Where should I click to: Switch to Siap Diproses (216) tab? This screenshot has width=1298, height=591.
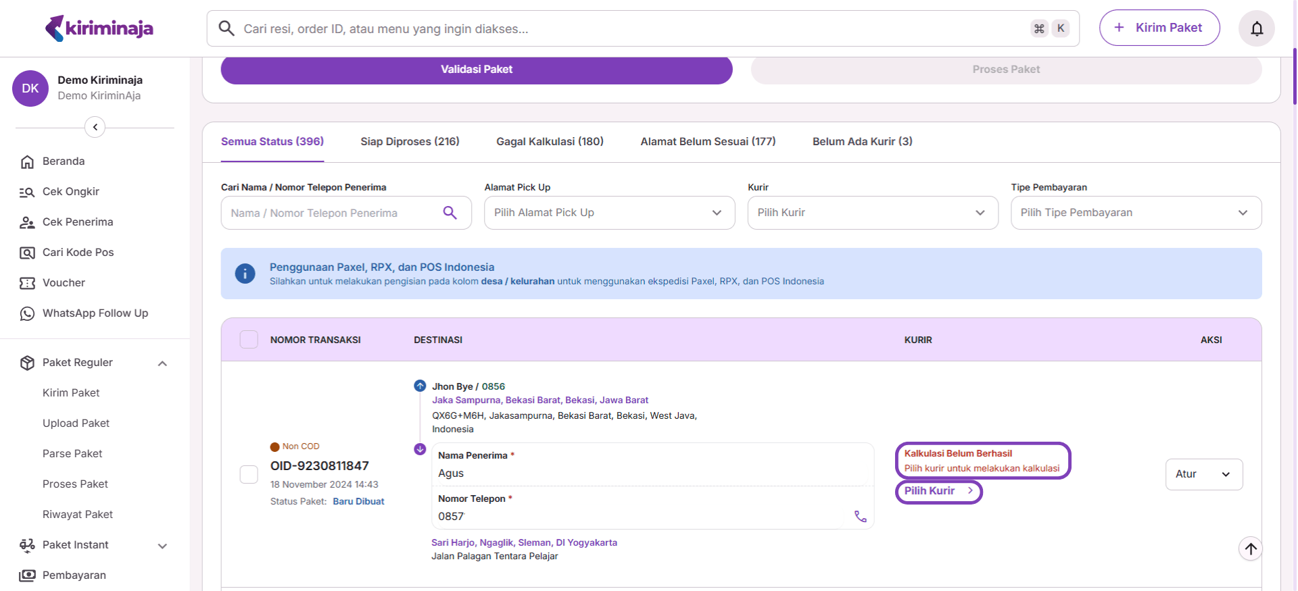(410, 142)
